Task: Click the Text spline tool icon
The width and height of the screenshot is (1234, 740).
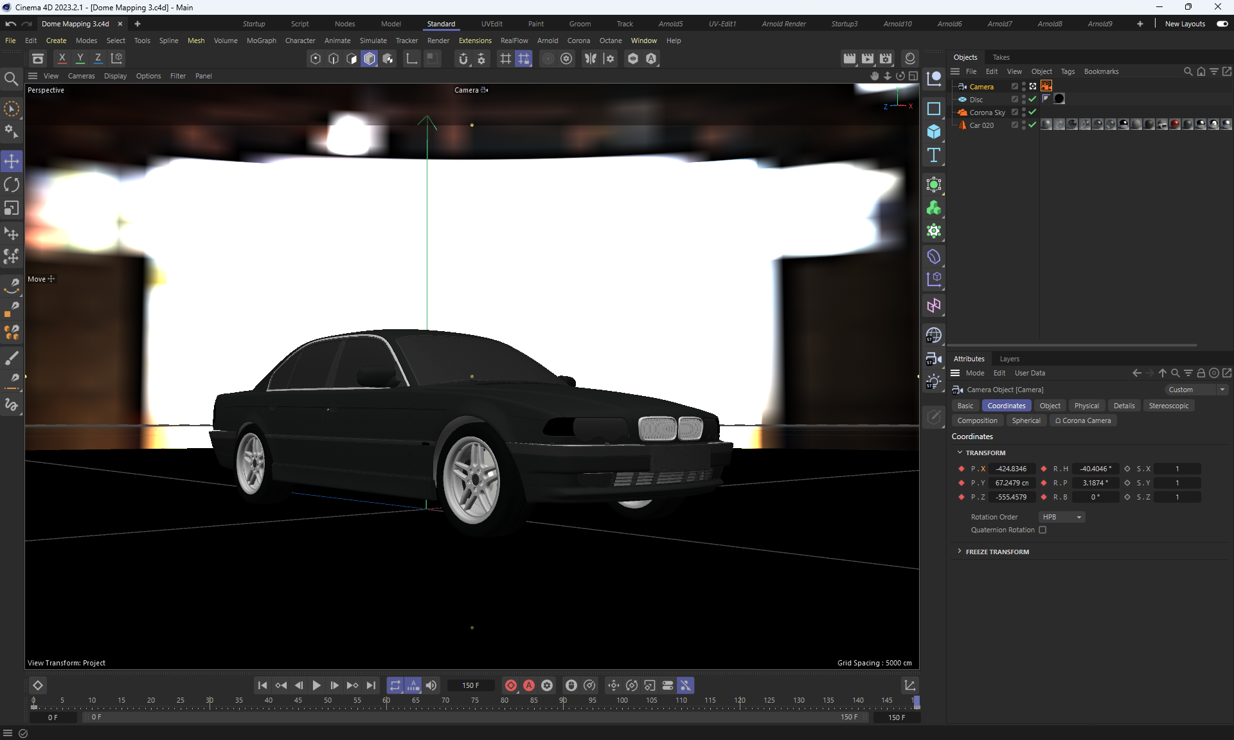Action: (934, 155)
